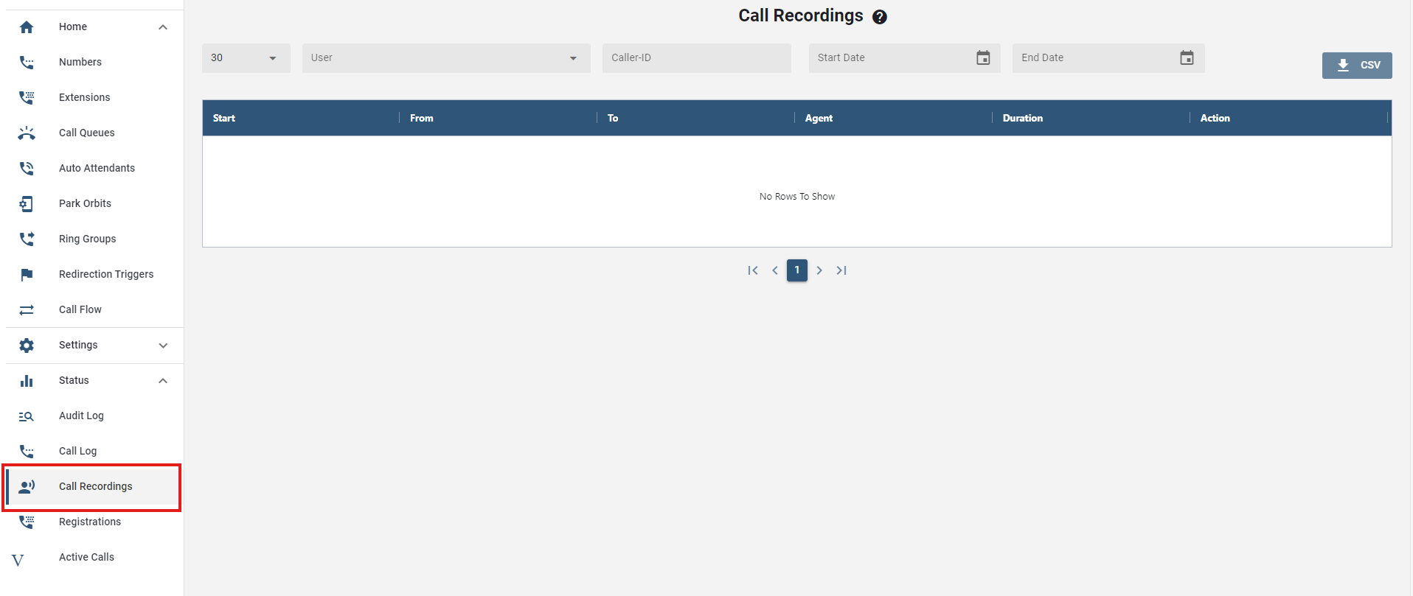Click the help question mark icon
The width and height of the screenshot is (1413, 596).
(879, 17)
